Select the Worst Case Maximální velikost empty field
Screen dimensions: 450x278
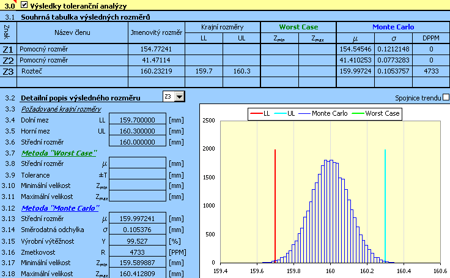pyautogui.click(x=138, y=197)
